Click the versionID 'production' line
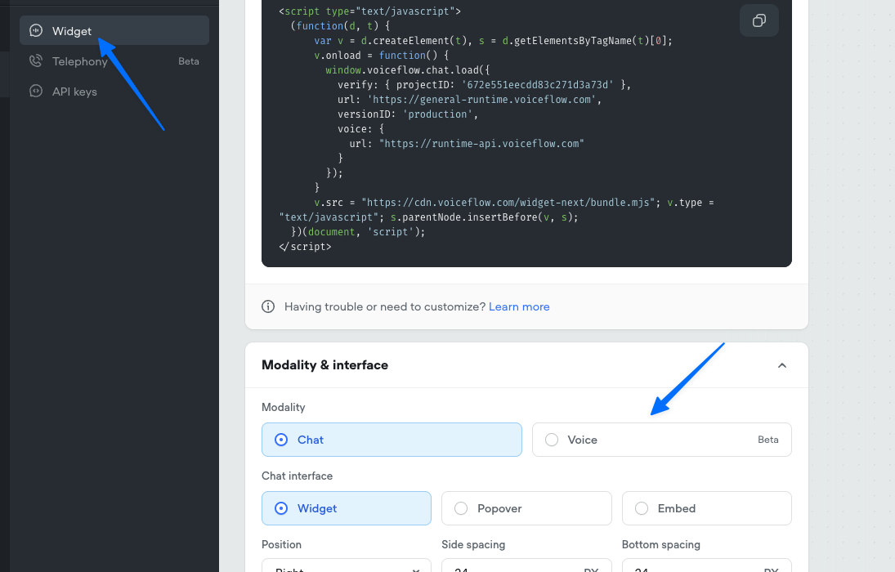Viewport: 895px width, 572px height. click(x=408, y=114)
